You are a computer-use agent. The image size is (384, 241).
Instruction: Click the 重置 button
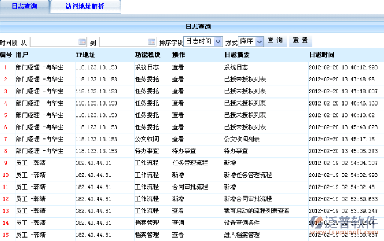(x=300, y=41)
